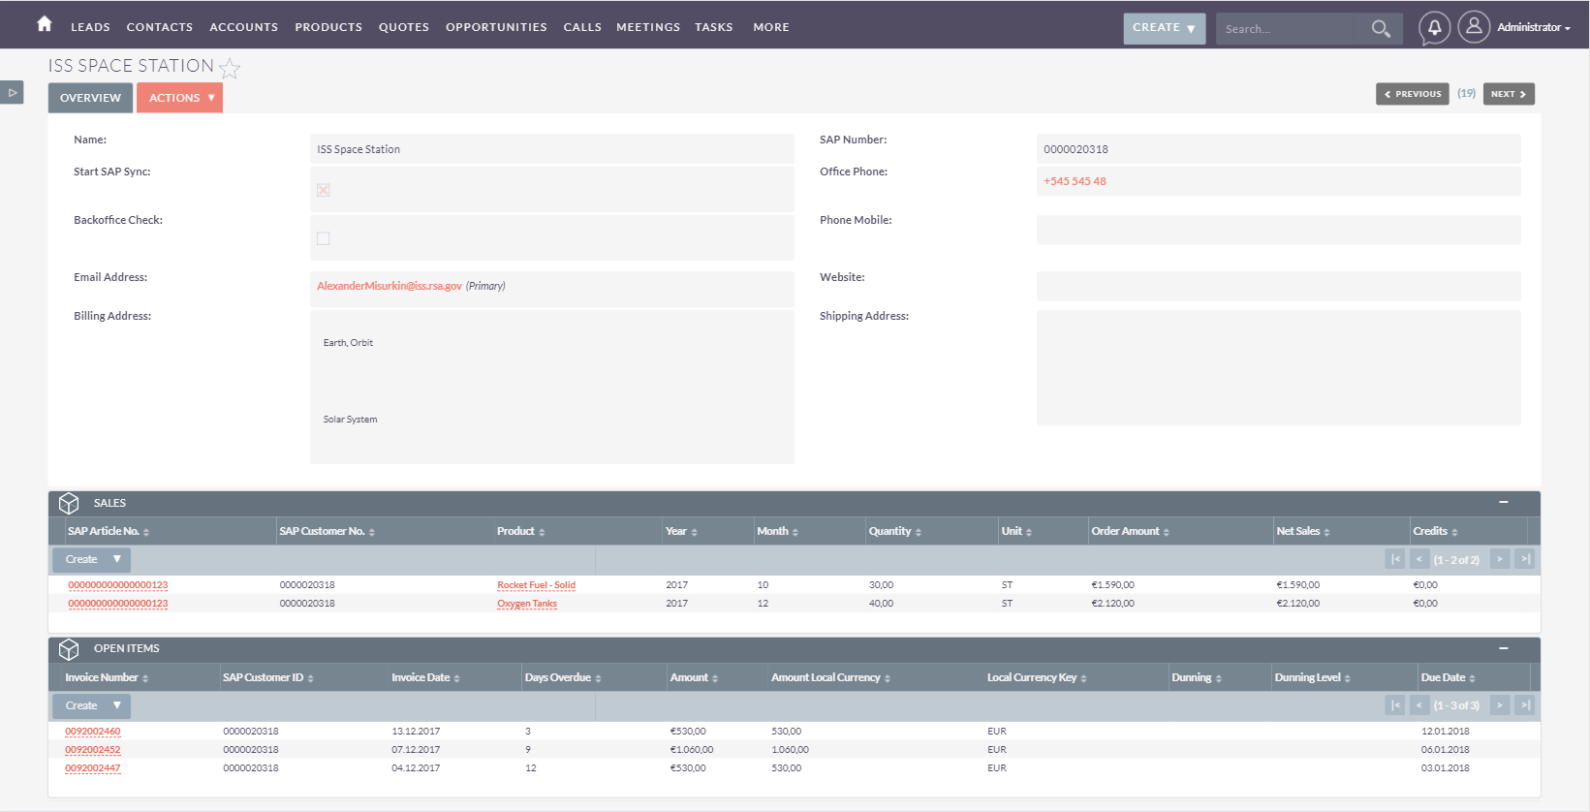Screen dimensions: 1590x812
Task: Open the More navigation menu
Action: click(x=771, y=27)
